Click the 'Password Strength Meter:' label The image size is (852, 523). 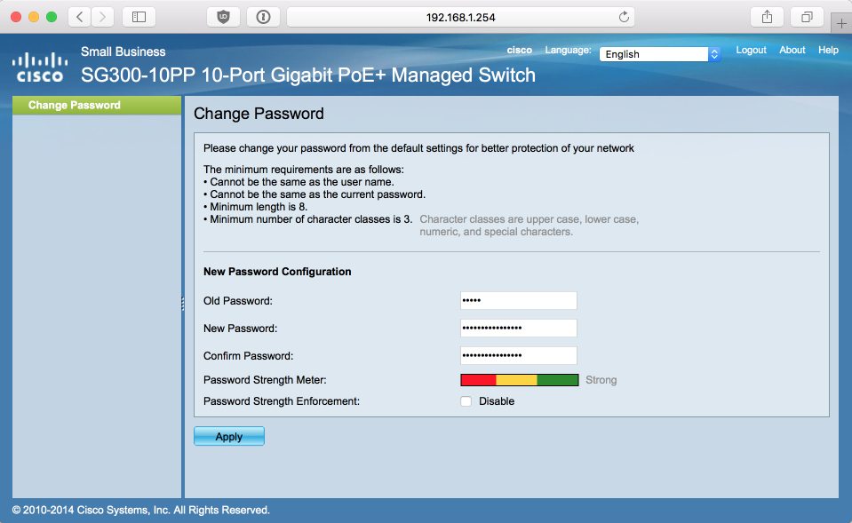[265, 380]
